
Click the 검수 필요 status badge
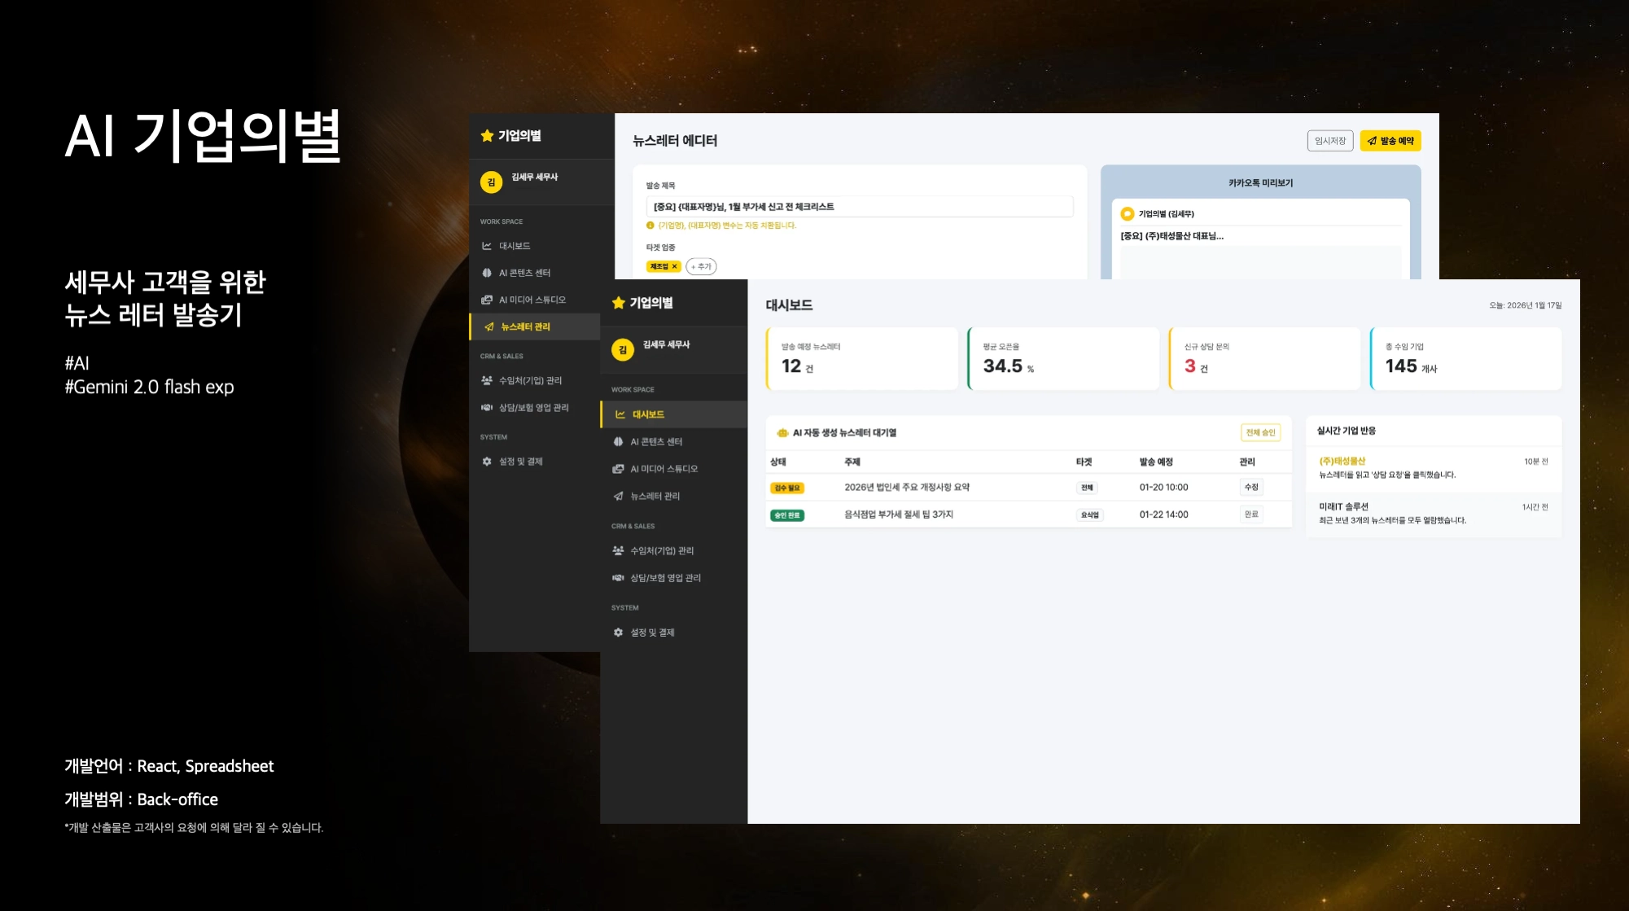[x=786, y=488]
